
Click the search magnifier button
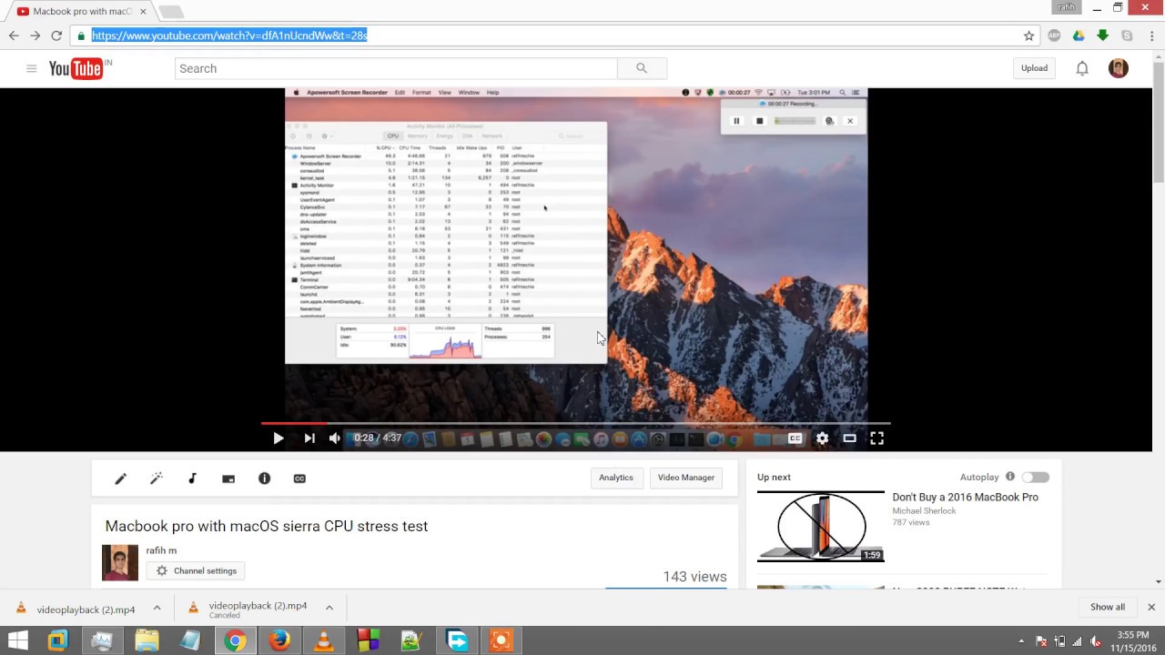[642, 68]
